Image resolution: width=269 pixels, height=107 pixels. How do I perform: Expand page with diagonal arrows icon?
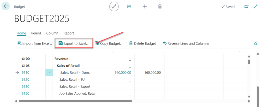tap(255, 7)
